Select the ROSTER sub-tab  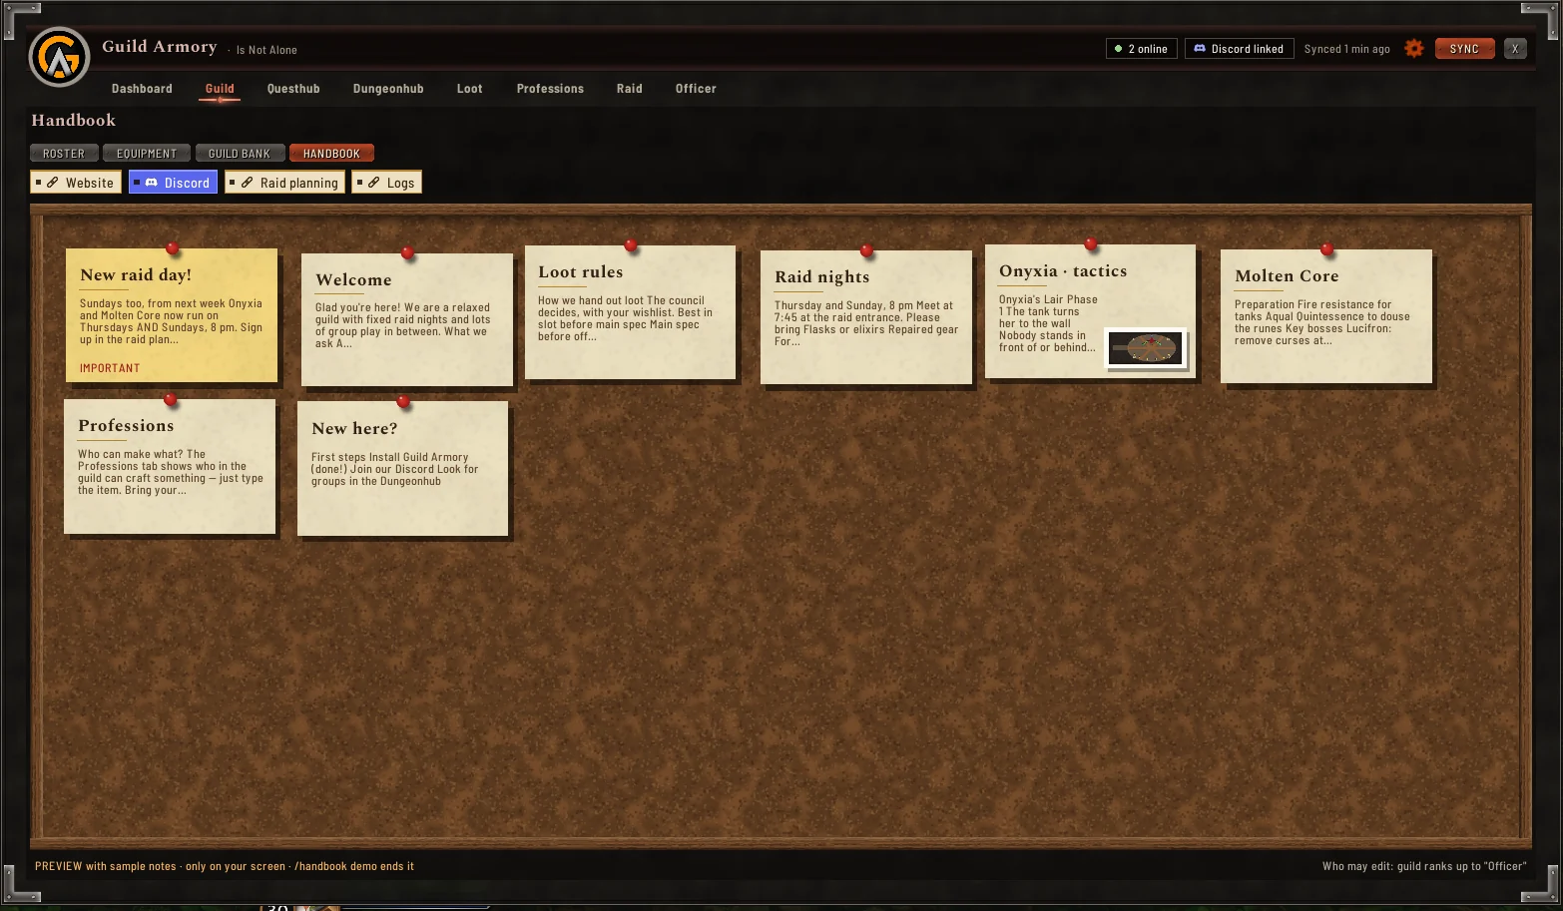(64, 153)
